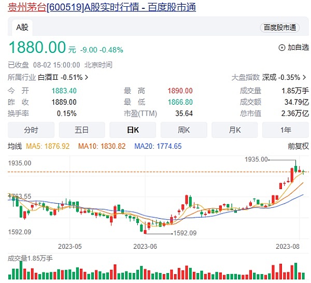The width and height of the screenshot is (311, 283).
Task: Click the 最低 value 1866.80
Action: [x=180, y=102]
